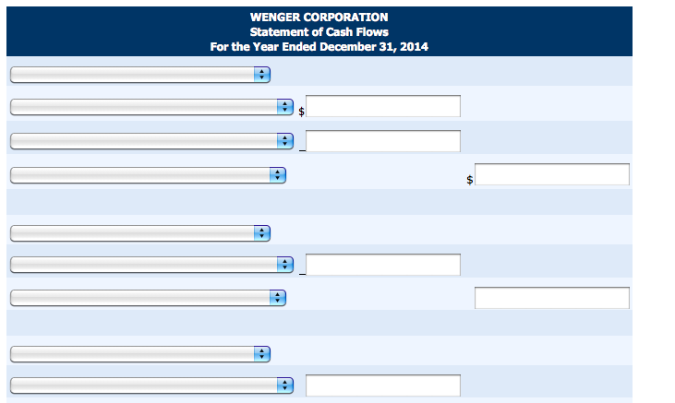Click the second right-column total field
The width and height of the screenshot is (675, 403).
pyautogui.click(x=552, y=298)
